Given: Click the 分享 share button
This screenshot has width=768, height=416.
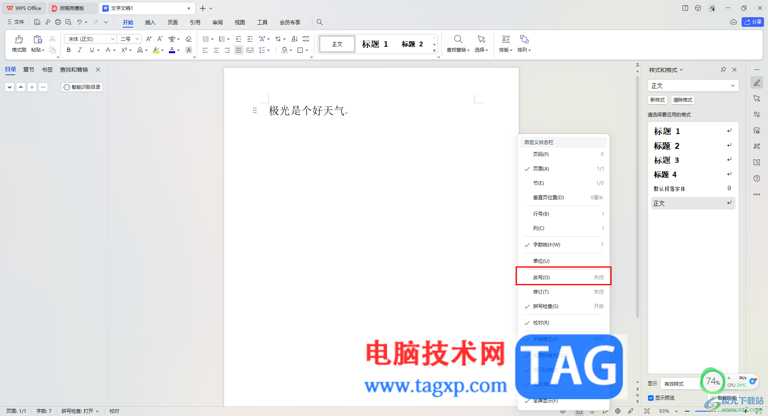Looking at the screenshot, I should tap(753, 22).
